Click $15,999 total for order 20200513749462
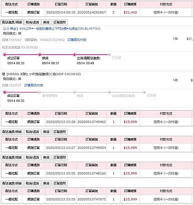The image size is (193, 205). [130, 122]
